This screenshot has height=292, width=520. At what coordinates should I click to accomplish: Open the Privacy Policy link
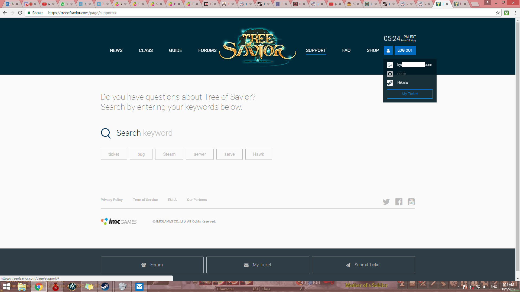pos(112,200)
